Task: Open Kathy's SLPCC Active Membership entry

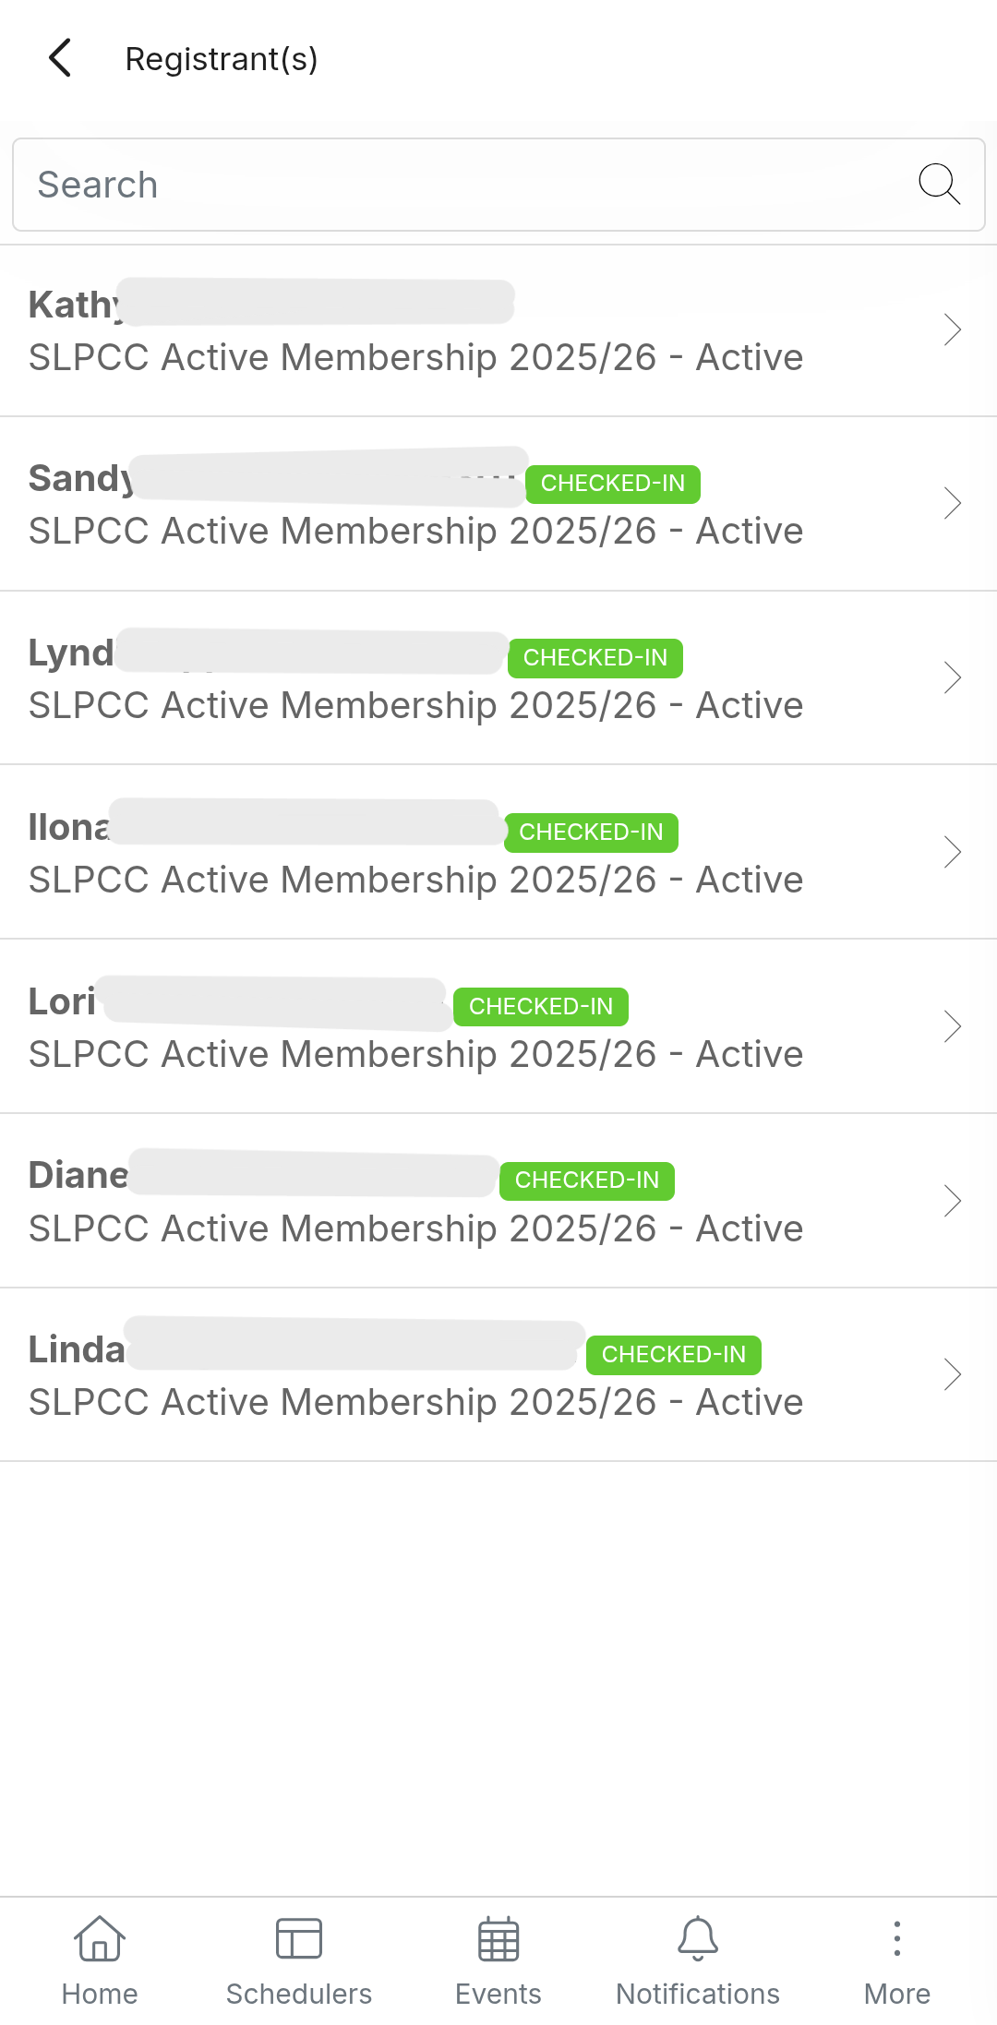Action: coord(415,357)
